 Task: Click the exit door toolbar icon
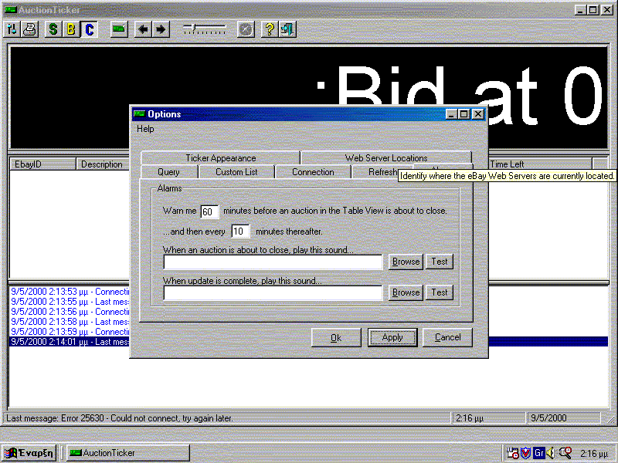coord(287,29)
